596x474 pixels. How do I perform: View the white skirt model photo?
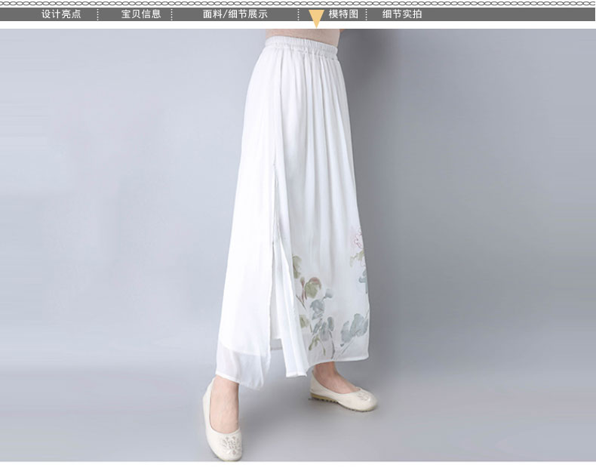pos(298,245)
